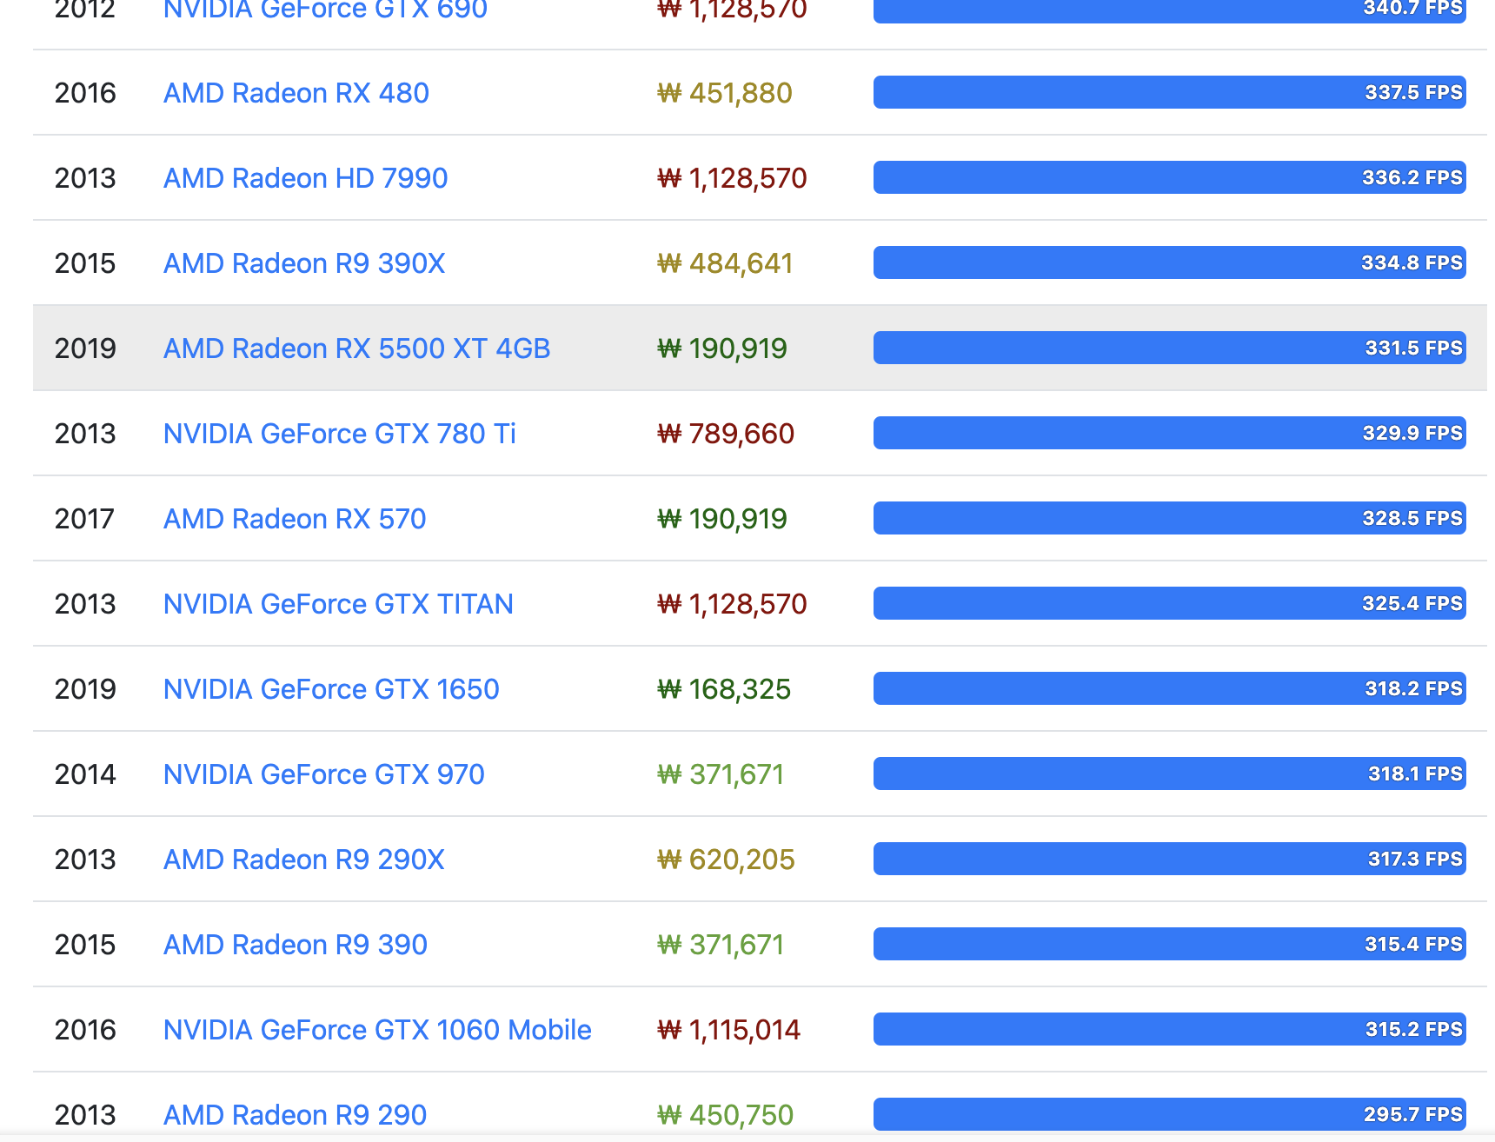Click the 328.5 FPS bar

pos(1170,518)
